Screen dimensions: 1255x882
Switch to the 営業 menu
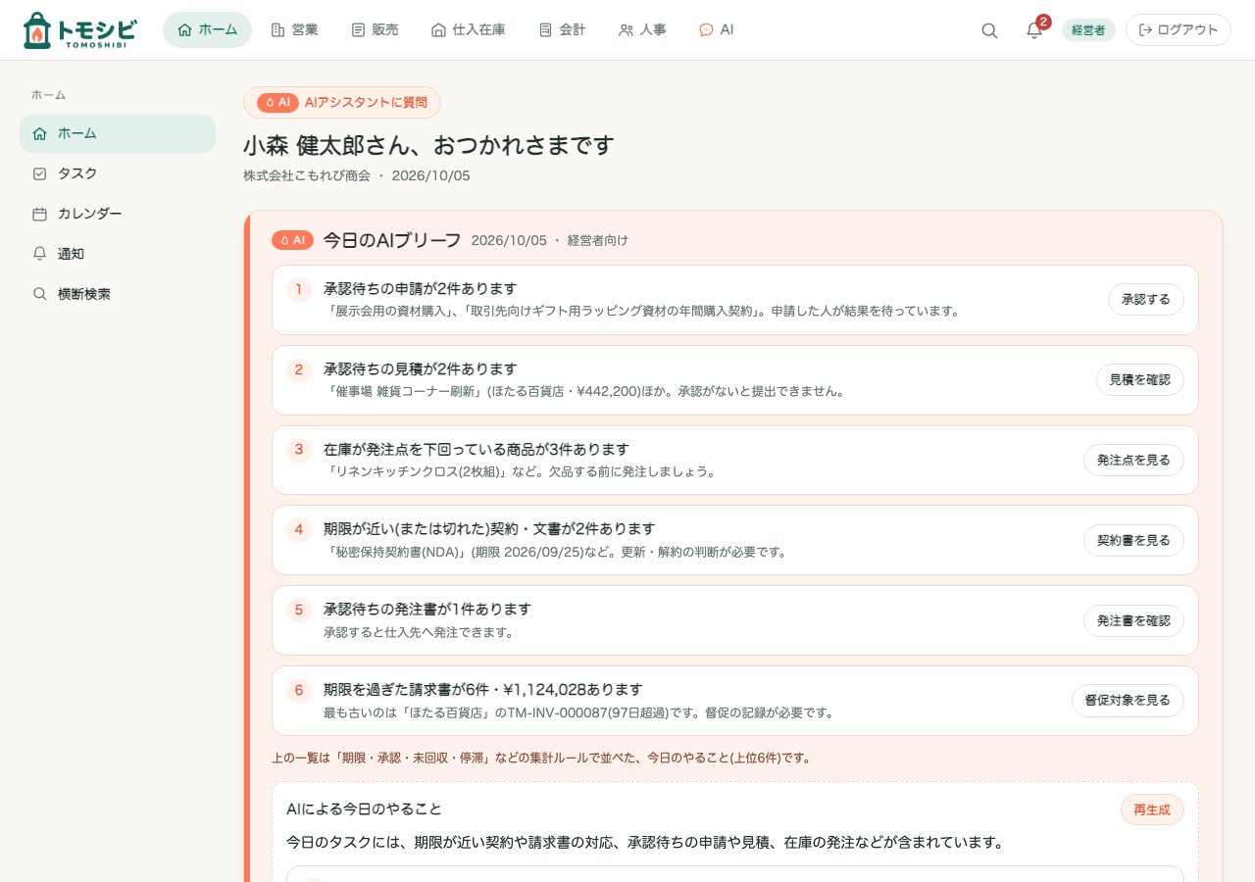[x=294, y=30]
